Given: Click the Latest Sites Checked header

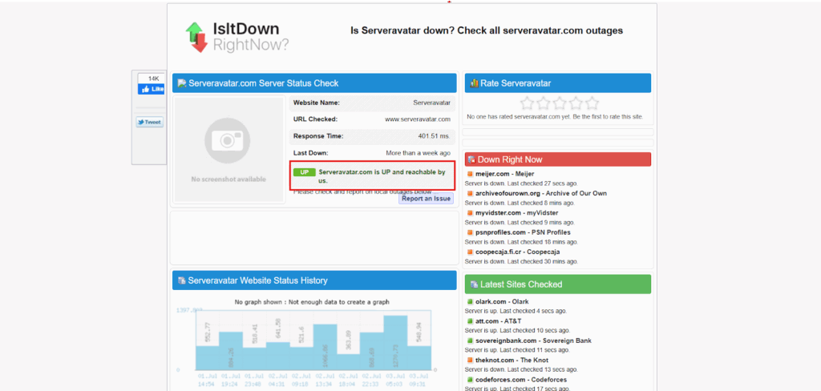Looking at the screenshot, I should (x=558, y=284).
